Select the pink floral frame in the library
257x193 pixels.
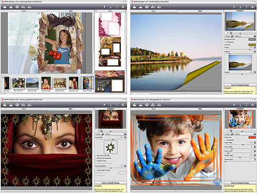click(109, 25)
